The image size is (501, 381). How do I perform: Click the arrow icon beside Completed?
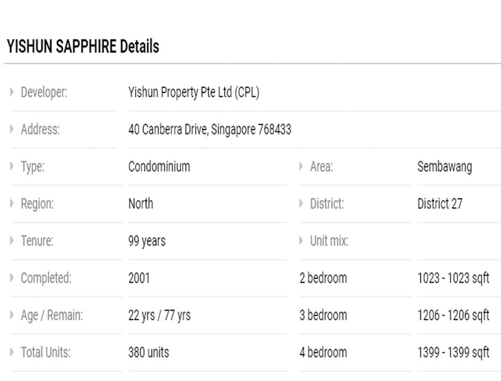click(x=12, y=278)
